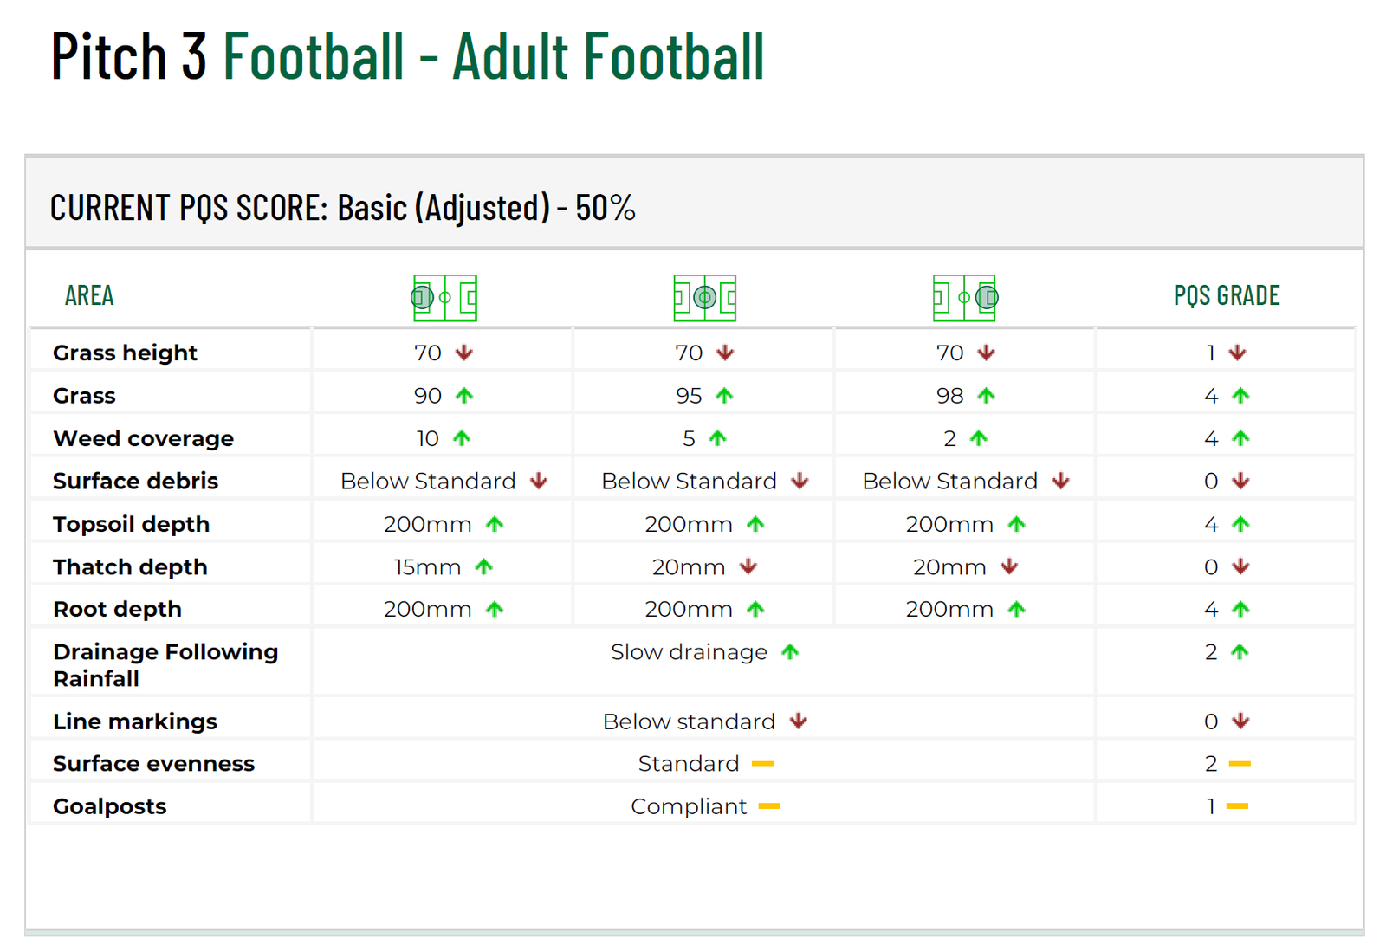
Task: Click the Pitch 3 Football title
Action: click(407, 57)
